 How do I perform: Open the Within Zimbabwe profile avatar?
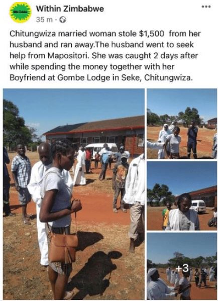pos(20,13)
